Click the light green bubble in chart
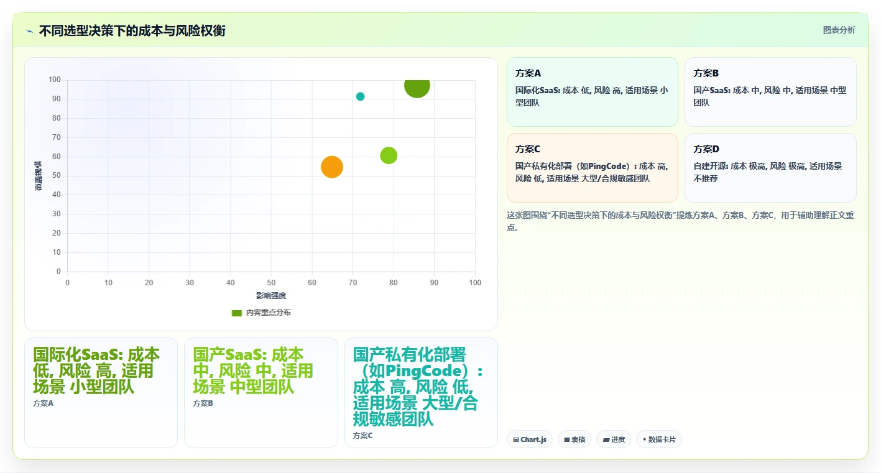This screenshot has width=881, height=473. 389,155
